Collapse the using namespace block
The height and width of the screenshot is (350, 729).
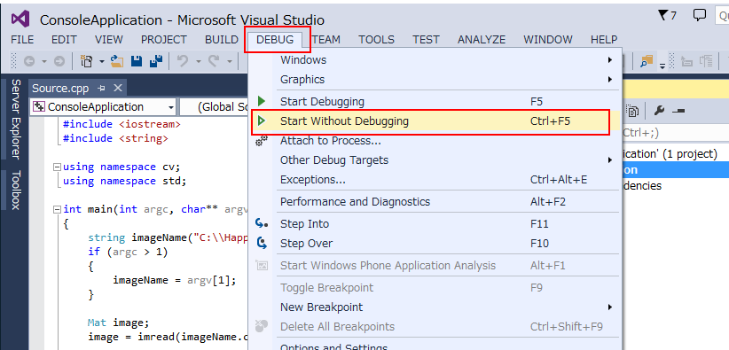[x=57, y=167]
